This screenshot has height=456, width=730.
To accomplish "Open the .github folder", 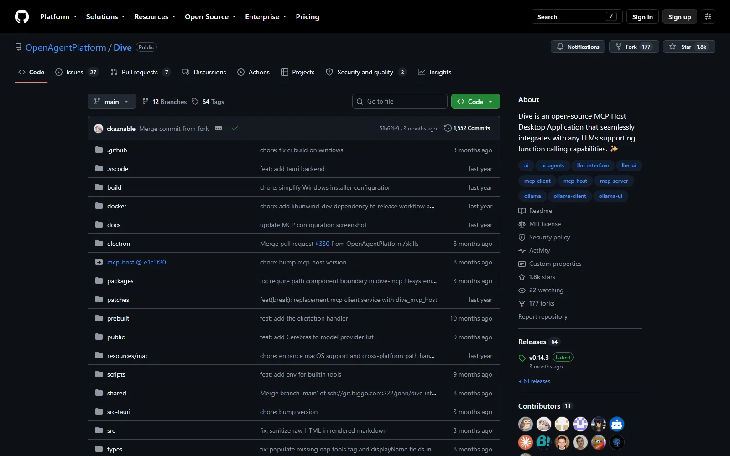I will [x=117, y=150].
